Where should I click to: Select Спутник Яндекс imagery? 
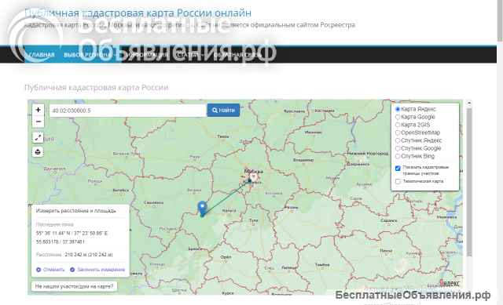tap(398, 140)
